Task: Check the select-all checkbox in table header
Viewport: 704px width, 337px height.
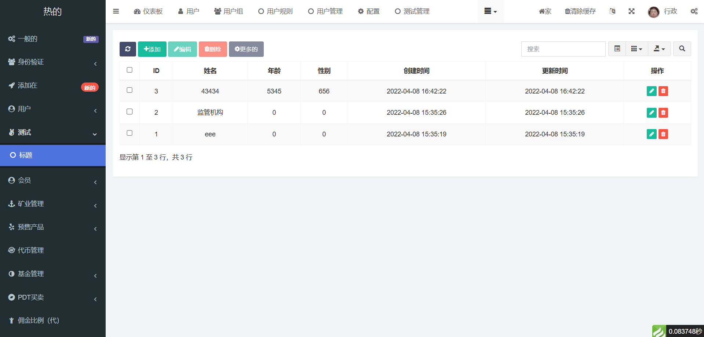Action: [130, 70]
